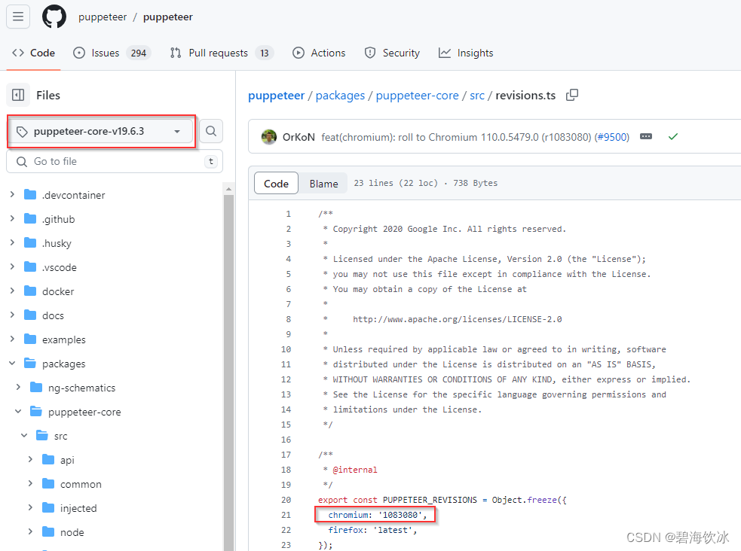The width and height of the screenshot is (741, 551).
Task: Select the examples tree item label
Action: (64, 339)
